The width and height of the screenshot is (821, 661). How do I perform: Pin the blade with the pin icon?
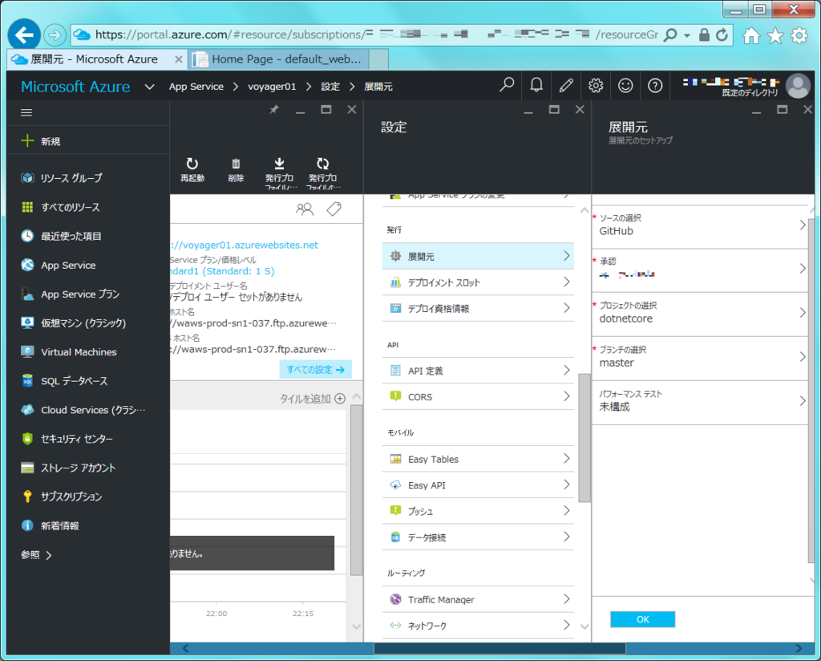[274, 109]
